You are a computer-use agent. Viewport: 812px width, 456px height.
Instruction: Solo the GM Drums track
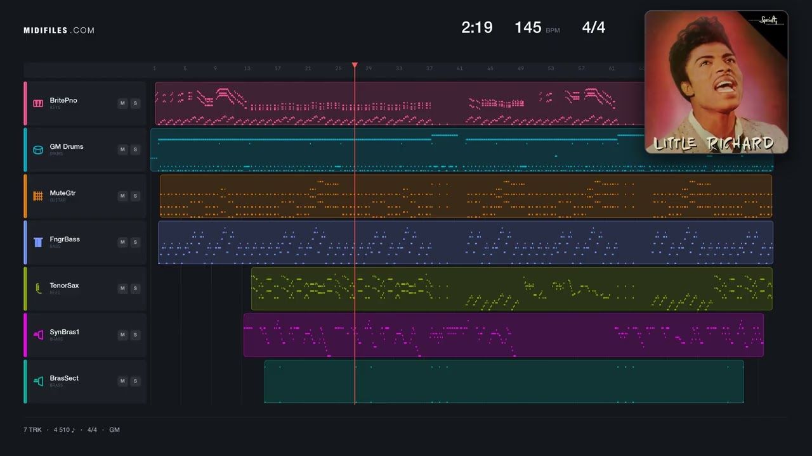point(135,149)
